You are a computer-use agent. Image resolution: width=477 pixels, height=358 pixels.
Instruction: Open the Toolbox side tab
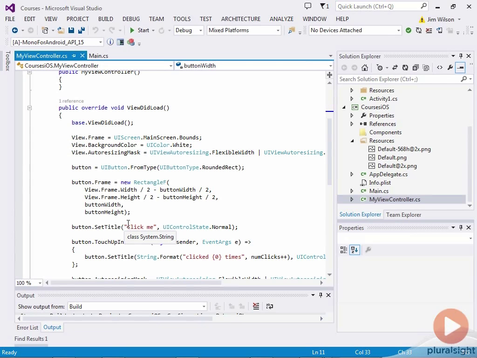(x=8, y=61)
